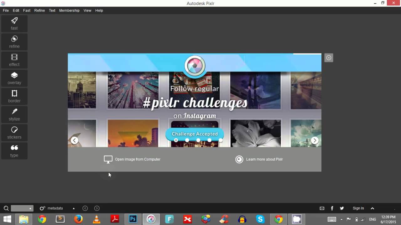Image resolution: width=401 pixels, height=225 pixels.
Task: Open Firefox from taskbar
Action: 78,219
